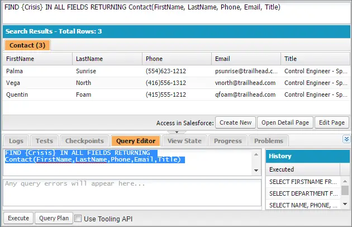The height and width of the screenshot is (227, 352).
Task: Select the Contact (3) results tab
Action: click(27, 45)
